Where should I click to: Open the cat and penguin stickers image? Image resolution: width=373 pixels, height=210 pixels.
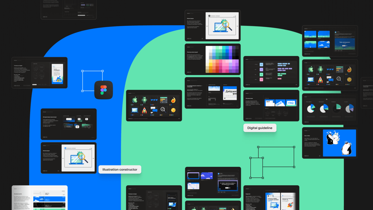coord(340,143)
